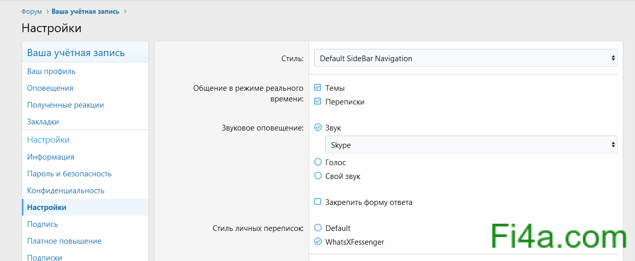This screenshot has height=261, width=635.
Task: Open Полученные реакции sidebar item
Action: click(65, 105)
